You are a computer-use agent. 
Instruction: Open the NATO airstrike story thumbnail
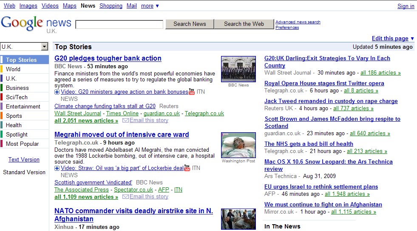click(x=238, y=219)
